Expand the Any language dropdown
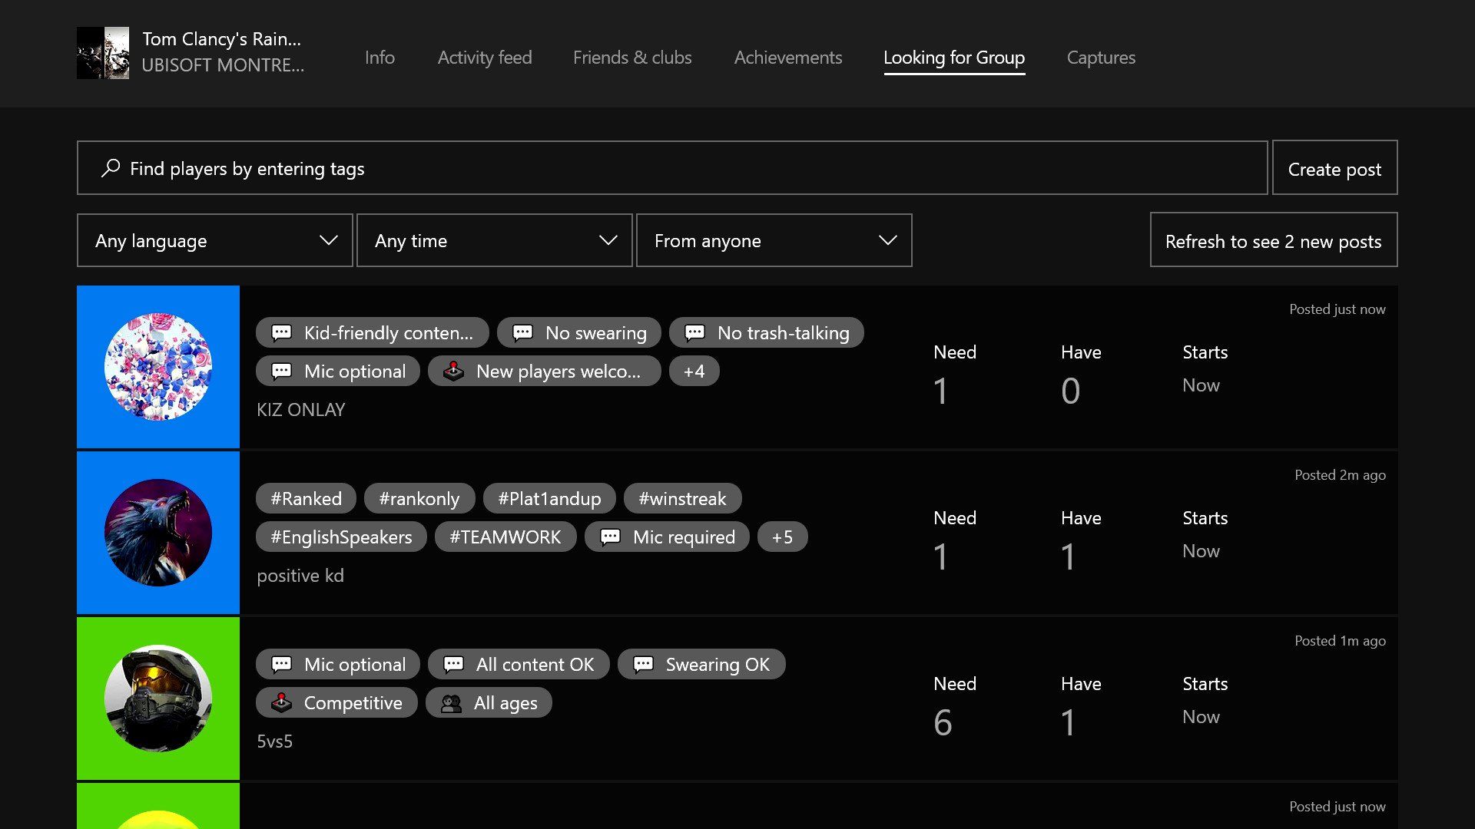Viewport: 1475px width, 829px height. click(215, 241)
